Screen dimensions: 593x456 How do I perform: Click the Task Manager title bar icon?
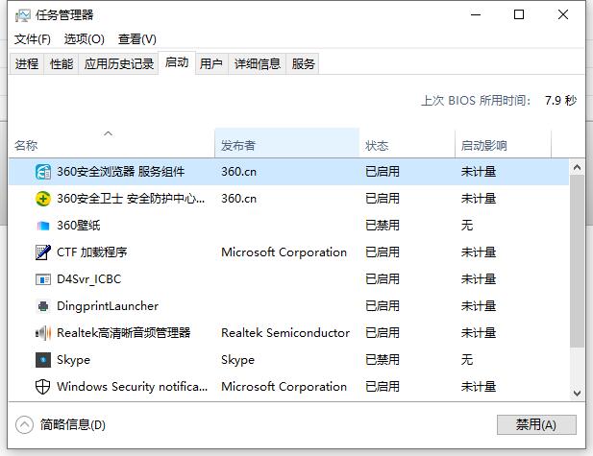pyautogui.click(x=23, y=15)
